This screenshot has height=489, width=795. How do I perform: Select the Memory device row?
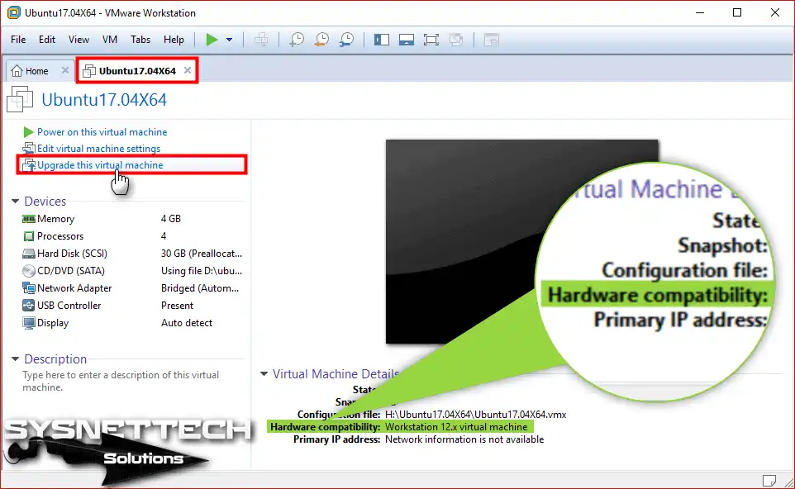[x=133, y=219]
